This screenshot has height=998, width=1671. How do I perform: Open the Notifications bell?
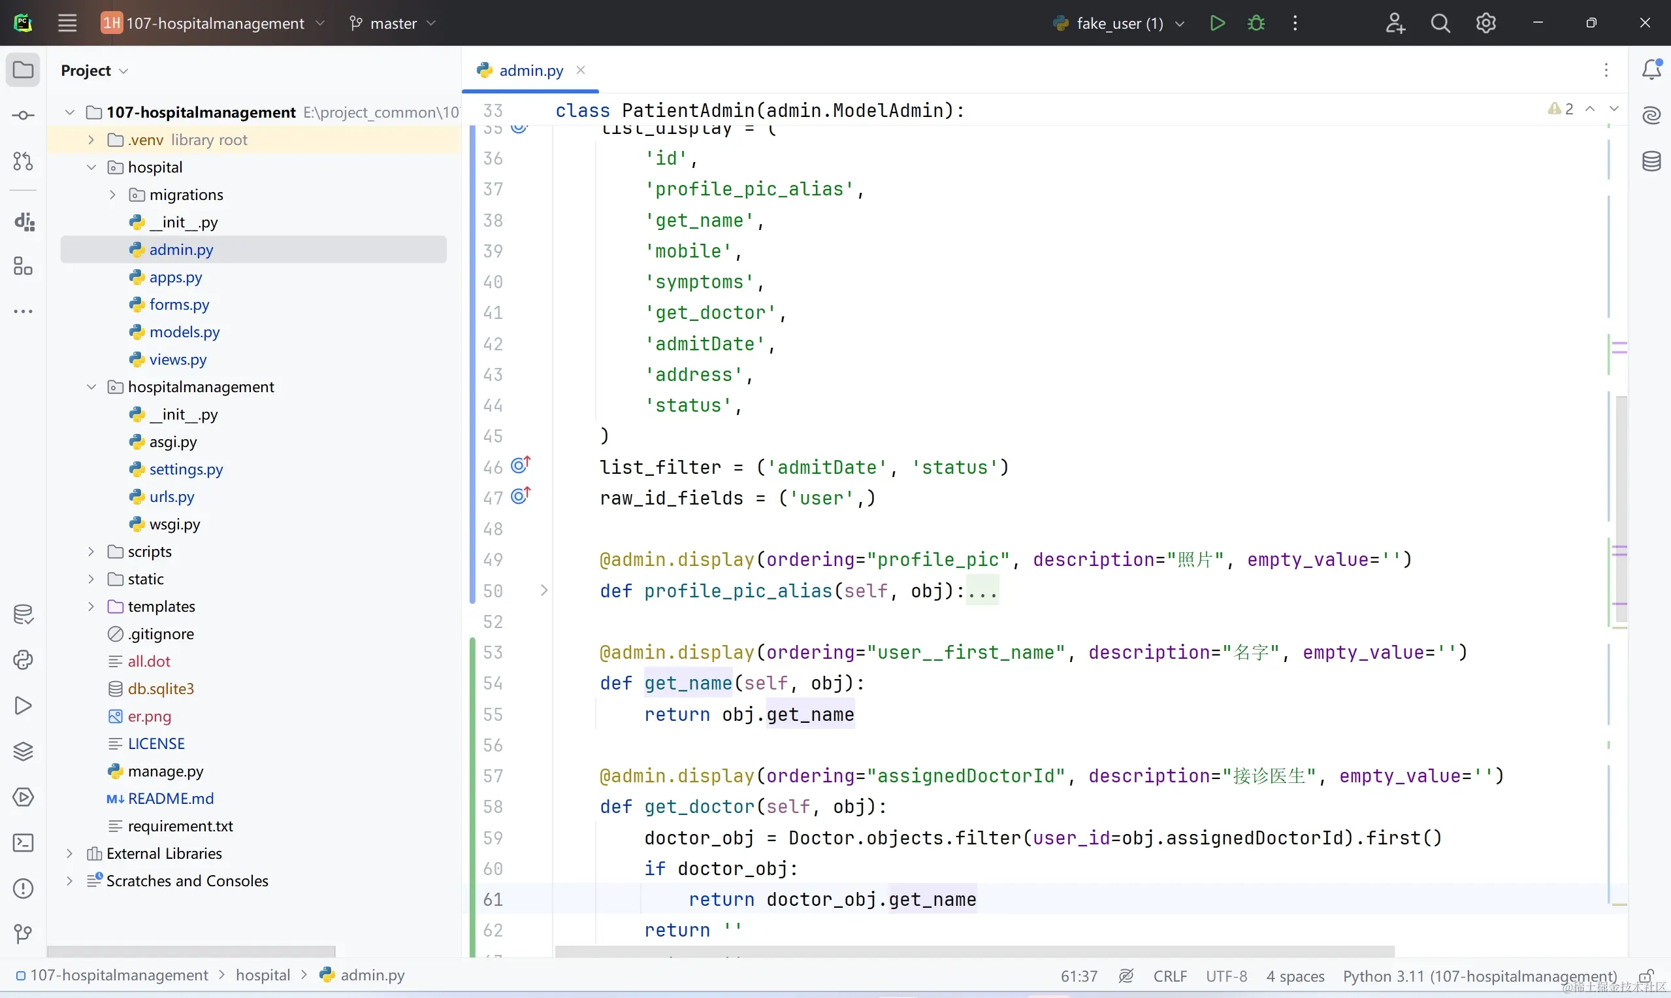click(1651, 69)
